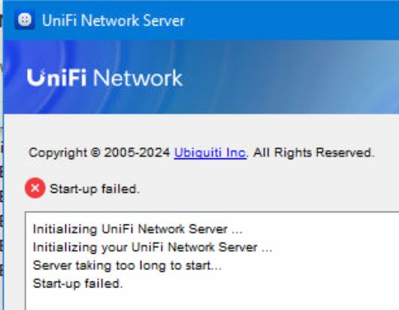Click empty blue title bar area right of title
The image size is (399, 310).
pyautogui.click(x=292, y=20)
